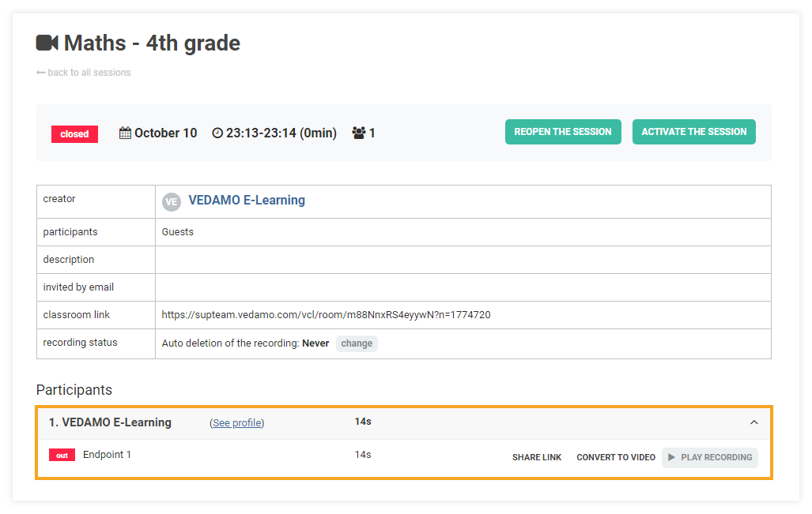The image size is (812, 514).
Task: Click the calendar icon by October 10
Action: pyautogui.click(x=125, y=133)
